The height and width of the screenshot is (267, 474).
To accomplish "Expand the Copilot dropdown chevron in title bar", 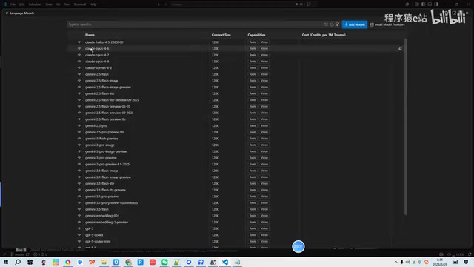I will coord(315,4).
